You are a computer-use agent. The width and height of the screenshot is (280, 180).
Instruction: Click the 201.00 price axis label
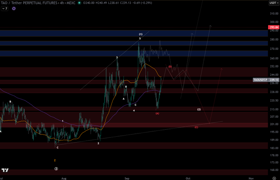click(274, 124)
